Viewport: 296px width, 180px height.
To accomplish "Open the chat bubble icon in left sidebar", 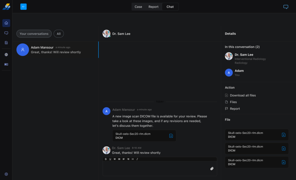I will point(6,33).
